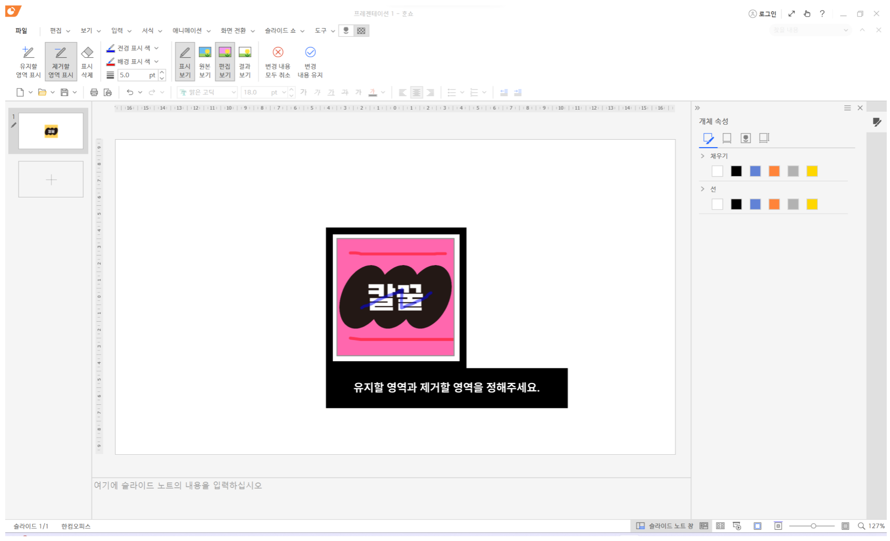This screenshot has height=541, width=890.
Task: Expand the 채우기 section in object properties
Action: pos(702,155)
